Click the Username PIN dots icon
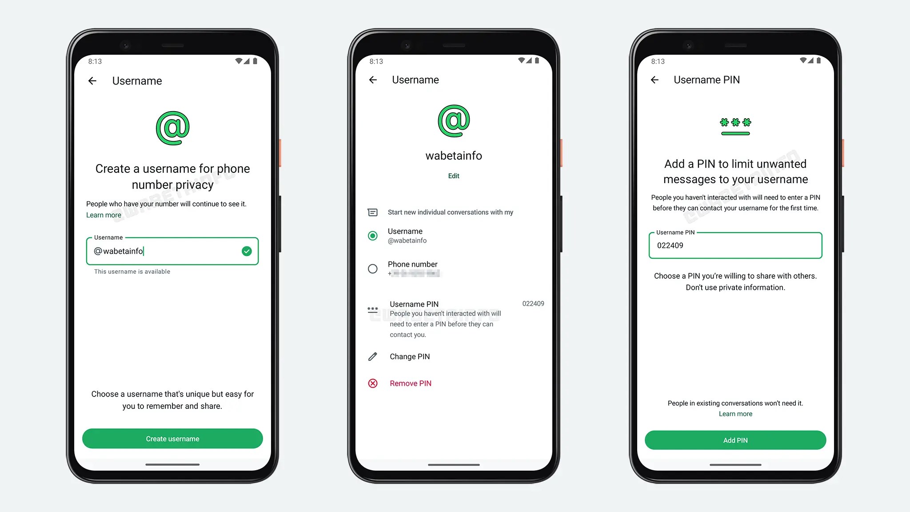This screenshot has height=512, width=910. (372, 308)
